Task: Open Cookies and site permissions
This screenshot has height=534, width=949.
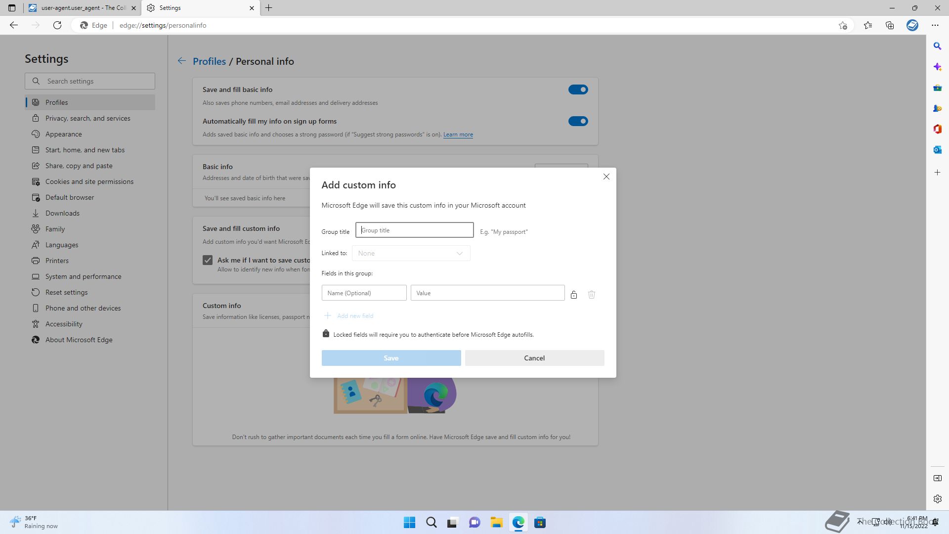Action: tap(90, 181)
